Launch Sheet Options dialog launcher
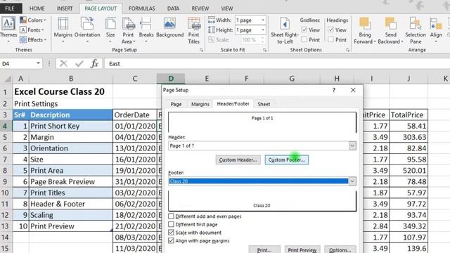This screenshot has height=253, width=450. tap(347, 50)
